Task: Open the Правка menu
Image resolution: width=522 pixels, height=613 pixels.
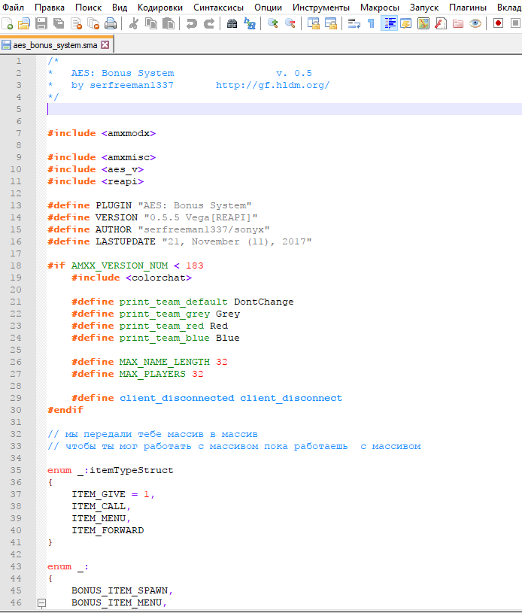Action: pos(50,8)
